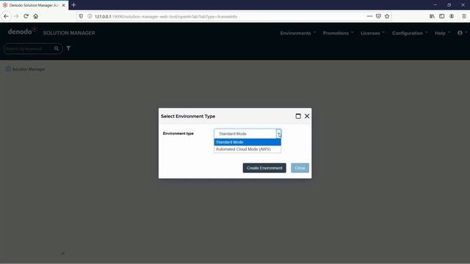This screenshot has width=470, height=264.
Task: Click the Denodo logo
Action: [22, 31]
